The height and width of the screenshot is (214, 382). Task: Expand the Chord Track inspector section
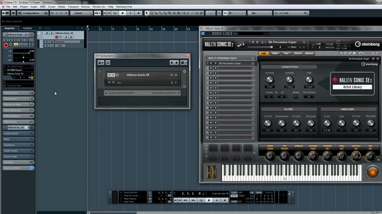pos(18,99)
